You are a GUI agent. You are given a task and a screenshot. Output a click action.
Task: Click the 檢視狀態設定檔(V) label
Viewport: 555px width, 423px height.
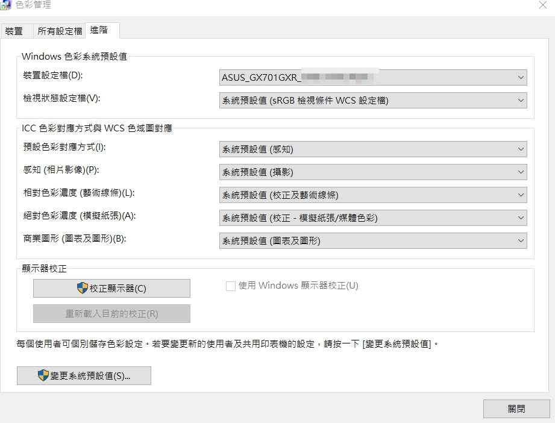(x=61, y=98)
